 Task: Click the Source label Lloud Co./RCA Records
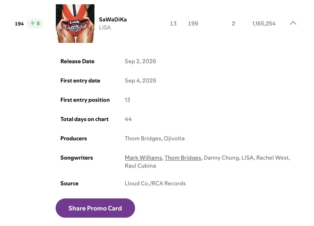click(155, 183)
